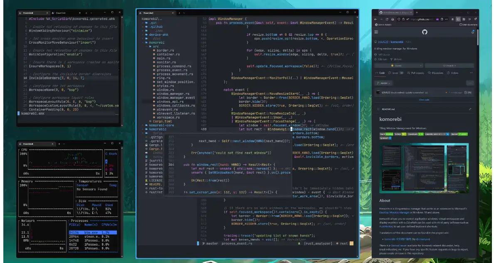
Task: Open repository file-actions ellipsis button
Action: [470, 83]
